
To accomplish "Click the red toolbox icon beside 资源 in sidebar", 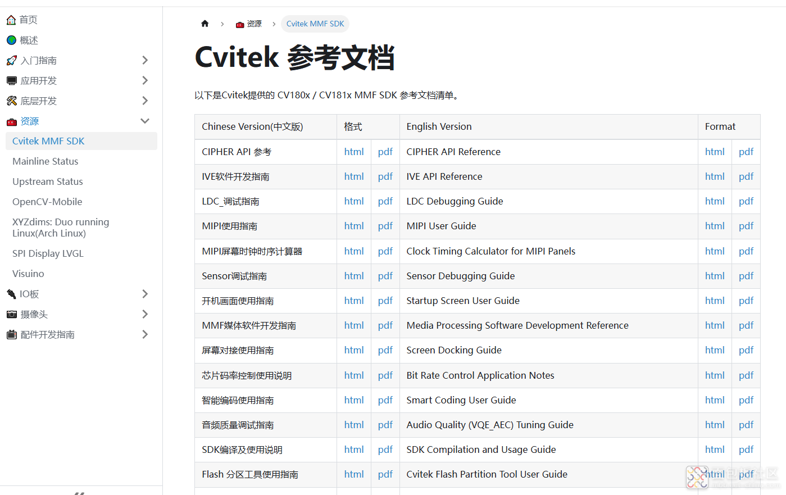I will coord(11,121).
